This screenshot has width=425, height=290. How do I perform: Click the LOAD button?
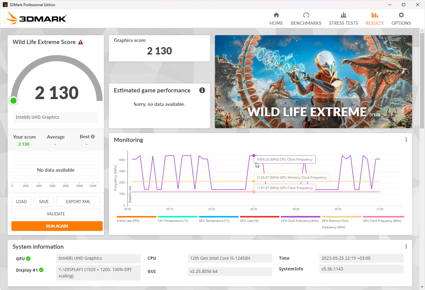(x=21, y=202)
